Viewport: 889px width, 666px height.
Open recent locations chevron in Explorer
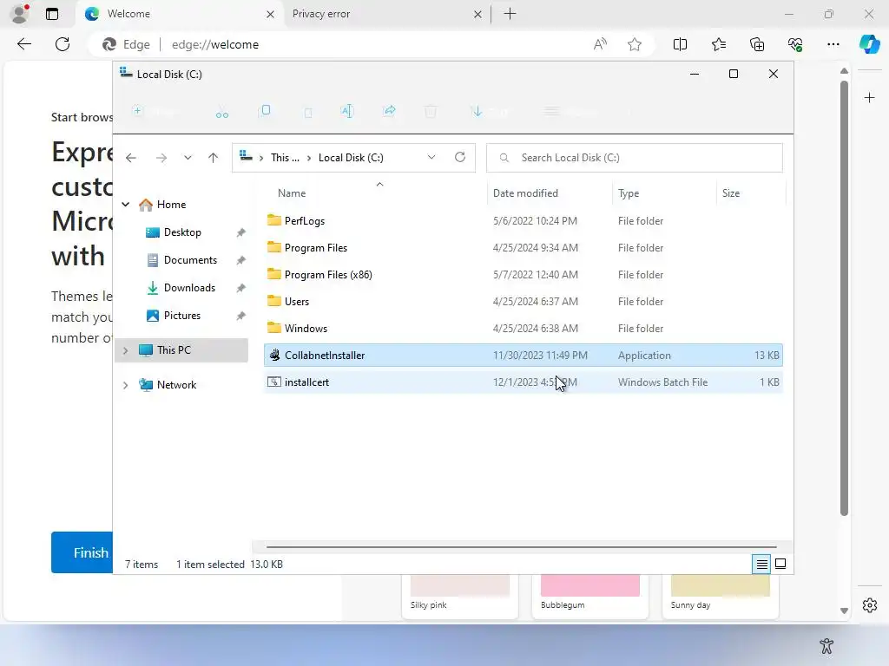(188, 158)
